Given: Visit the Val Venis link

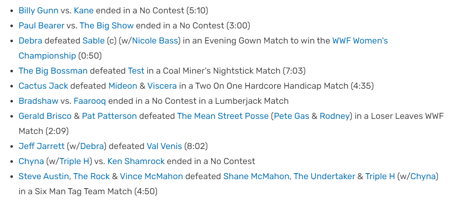Looking at the screenshot, I should click(165, 146).
